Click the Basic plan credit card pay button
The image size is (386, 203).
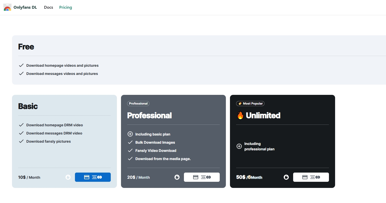(93, 177)
